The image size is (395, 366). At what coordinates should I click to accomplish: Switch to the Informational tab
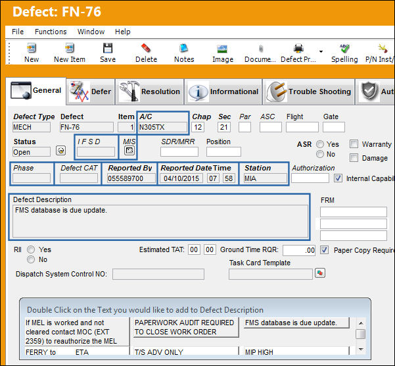pyautogui.click(x=223, y=91)
